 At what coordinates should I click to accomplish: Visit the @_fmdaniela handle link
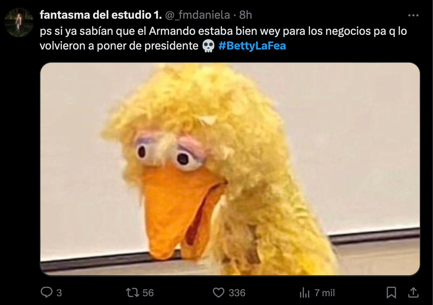197,15
